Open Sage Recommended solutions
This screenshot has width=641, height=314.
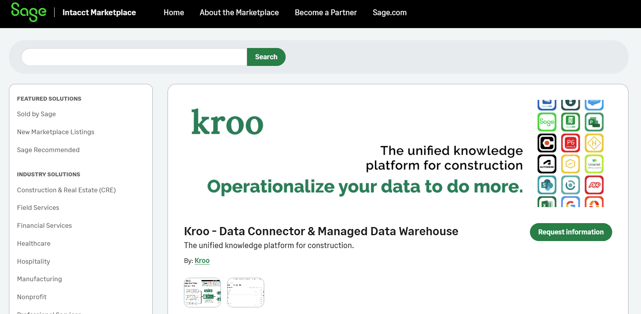[x=48, y=150]
